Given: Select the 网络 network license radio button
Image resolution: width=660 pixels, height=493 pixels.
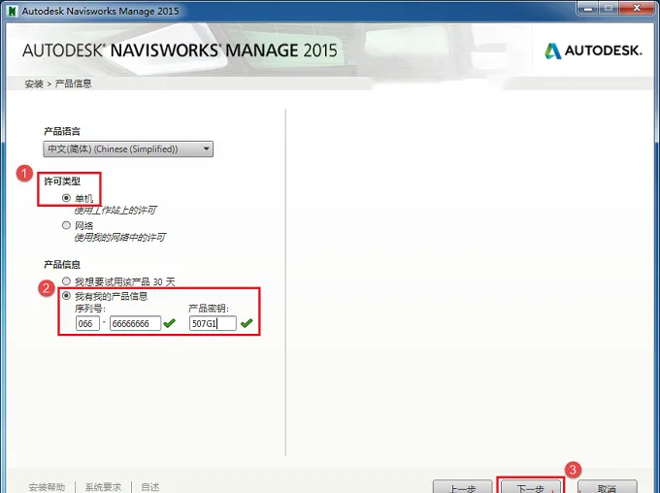Looking at the screenshot, I should (66, 225).
